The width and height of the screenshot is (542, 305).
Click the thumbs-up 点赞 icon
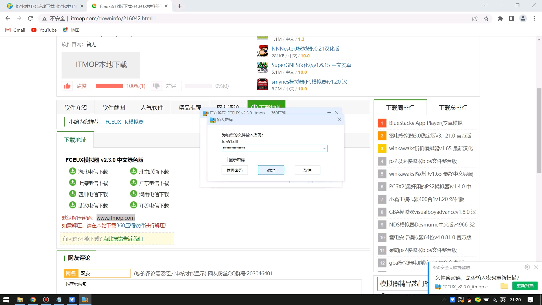click(67, 86)
